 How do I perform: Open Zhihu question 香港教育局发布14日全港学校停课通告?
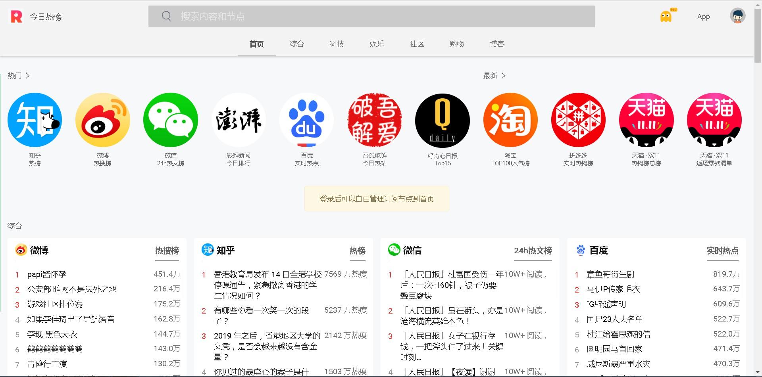click(267, 285)
